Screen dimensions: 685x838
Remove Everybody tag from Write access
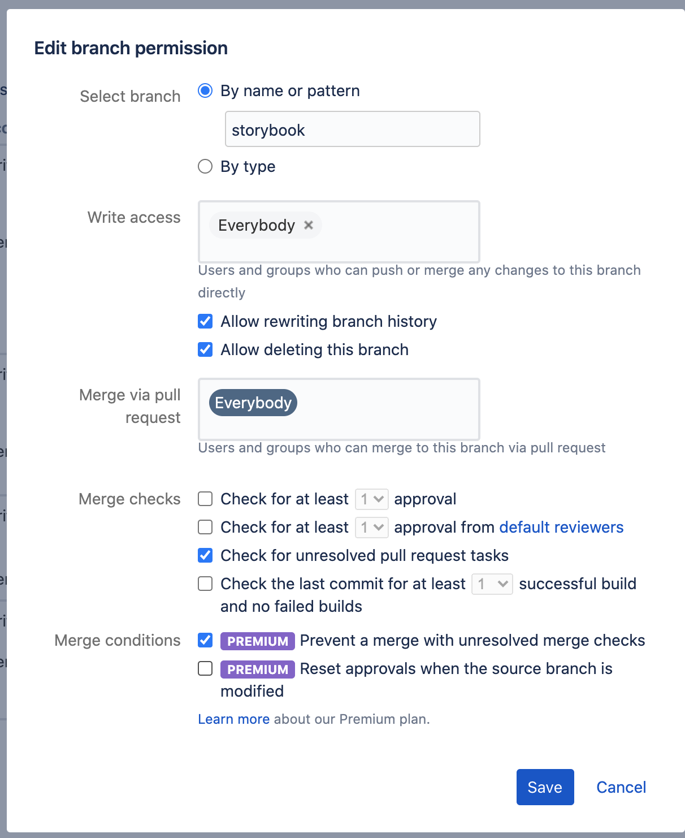pyautogui.click(x=309, y=225)
